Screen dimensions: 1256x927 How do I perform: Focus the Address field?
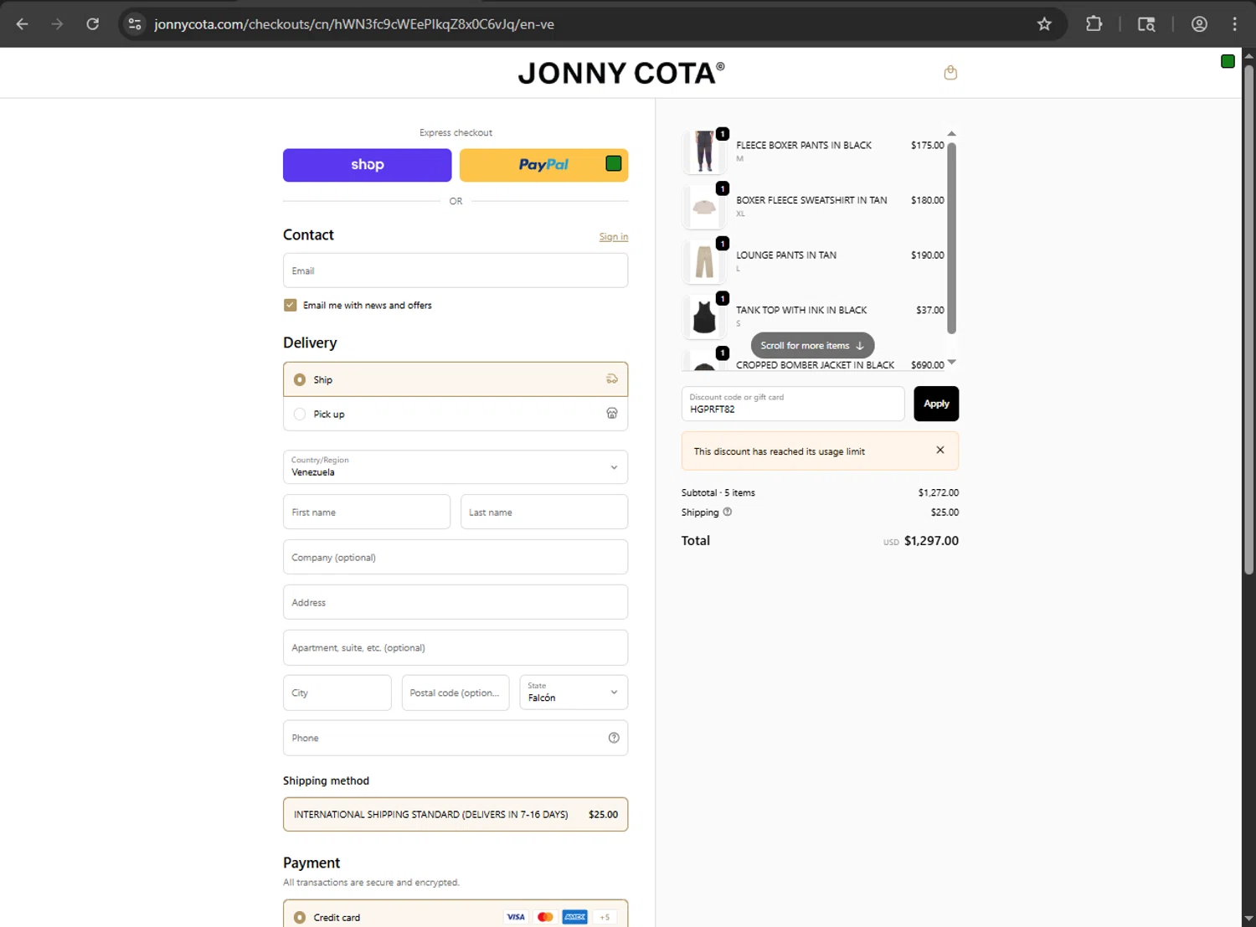point(456,602)
